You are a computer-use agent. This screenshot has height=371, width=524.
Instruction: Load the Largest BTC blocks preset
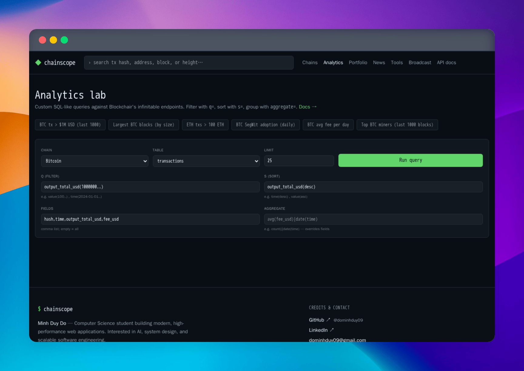(x=143, y=125)
